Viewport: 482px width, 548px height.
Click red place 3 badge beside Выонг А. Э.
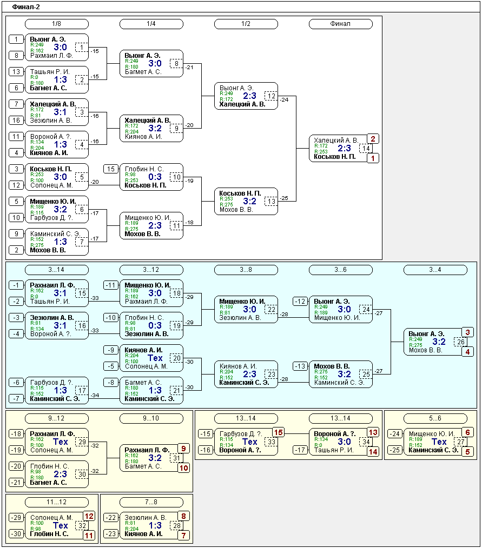click(x=468, y=332)
